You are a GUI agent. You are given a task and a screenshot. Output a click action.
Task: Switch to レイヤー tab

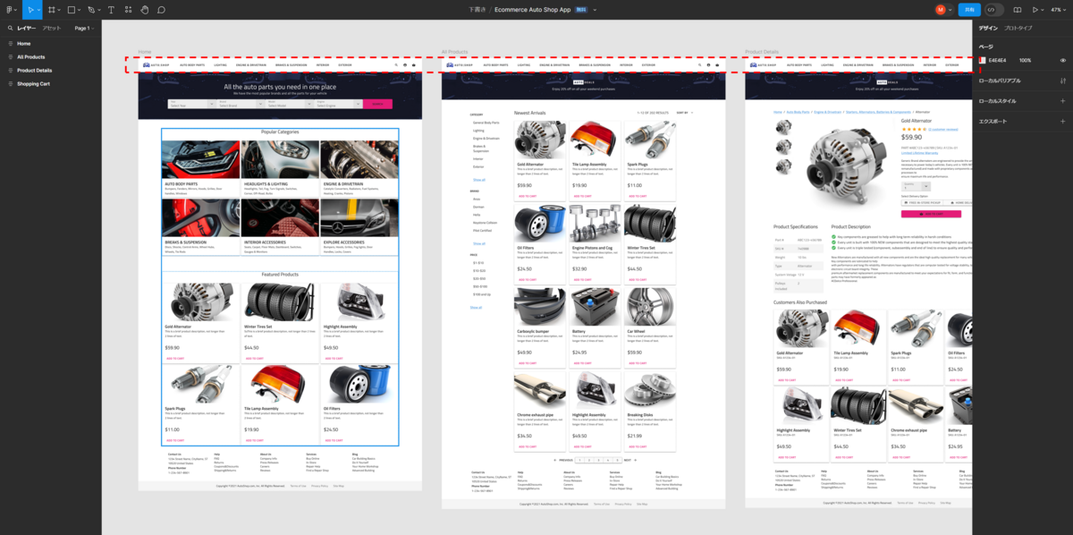click(27, 29)
